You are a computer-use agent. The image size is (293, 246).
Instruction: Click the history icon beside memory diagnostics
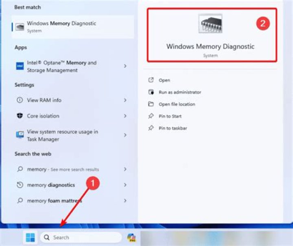coord(20,185)
